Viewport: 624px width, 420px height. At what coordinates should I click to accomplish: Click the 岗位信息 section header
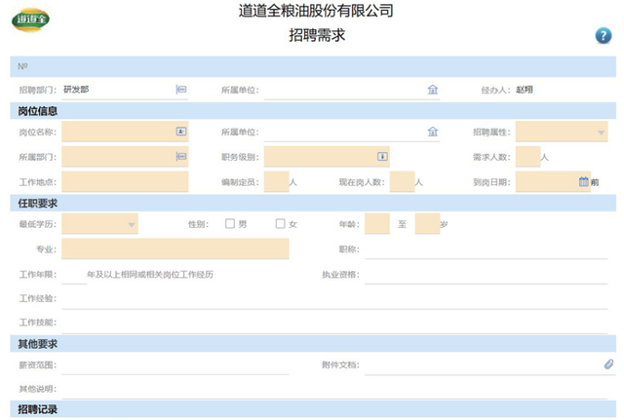click(x=38, y=111)
